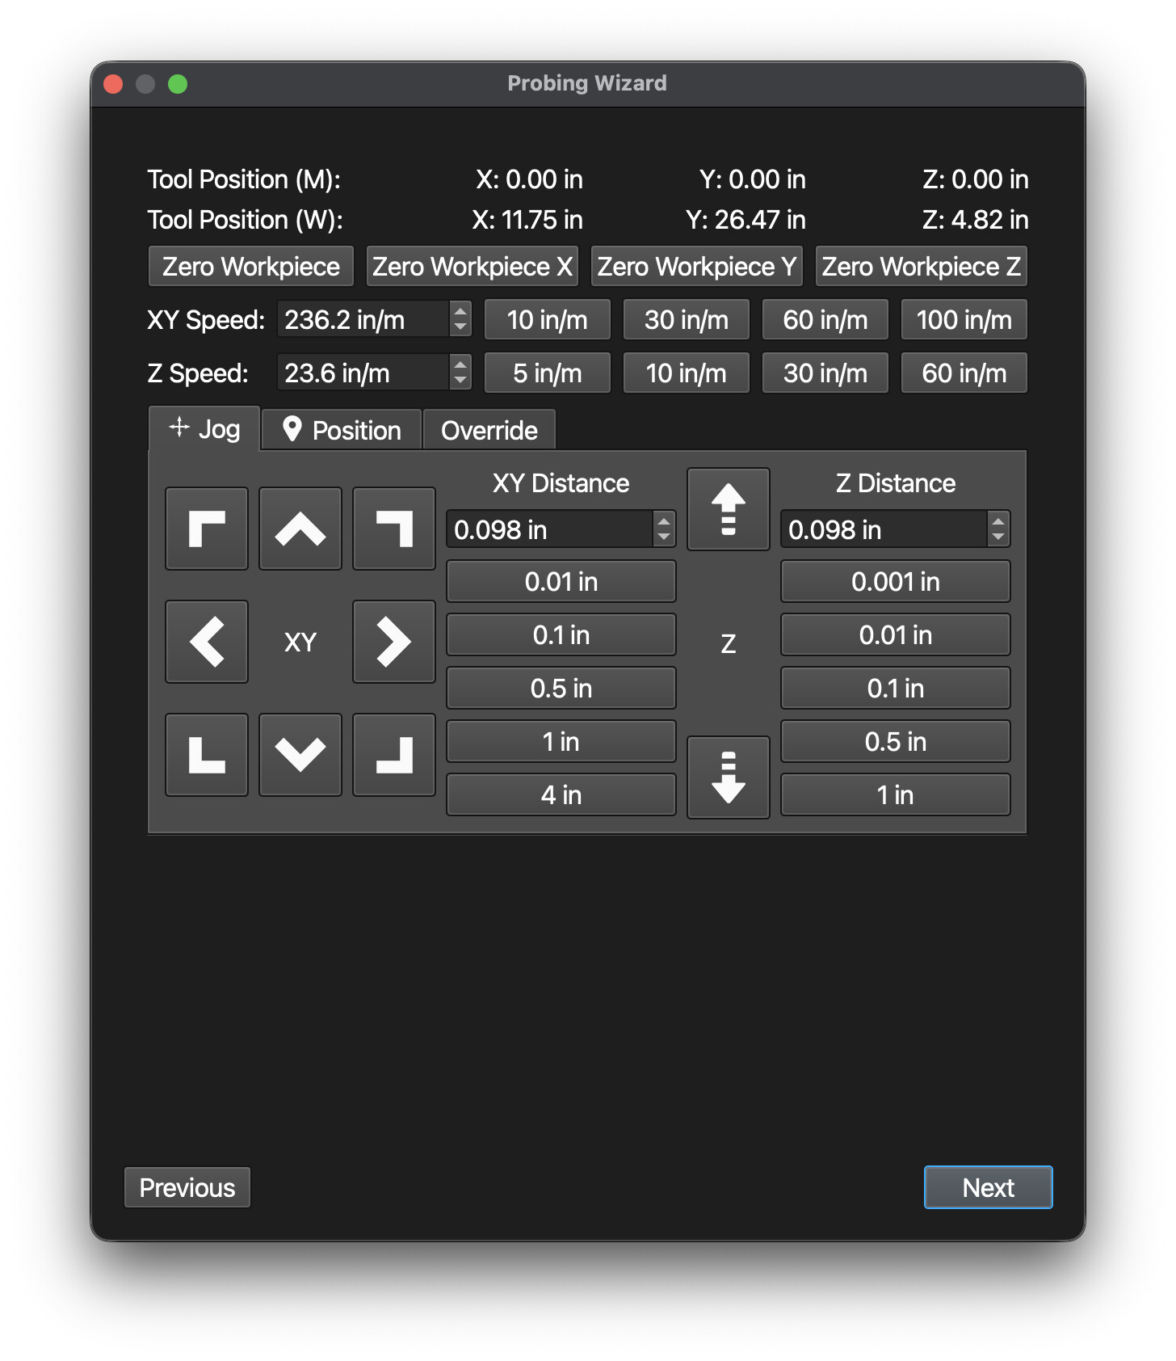Jog tool left with left chevron
This screenshot has width=1176, height=1361.
tap(207, 642)
